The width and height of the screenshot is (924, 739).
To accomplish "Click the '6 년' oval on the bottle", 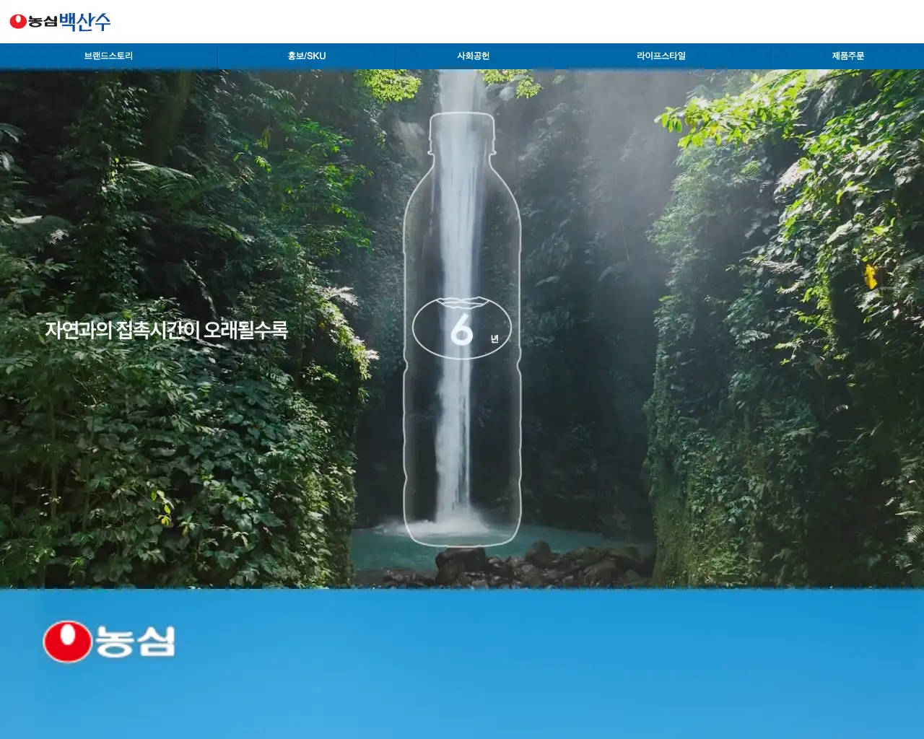I will [x=462, y=328].
